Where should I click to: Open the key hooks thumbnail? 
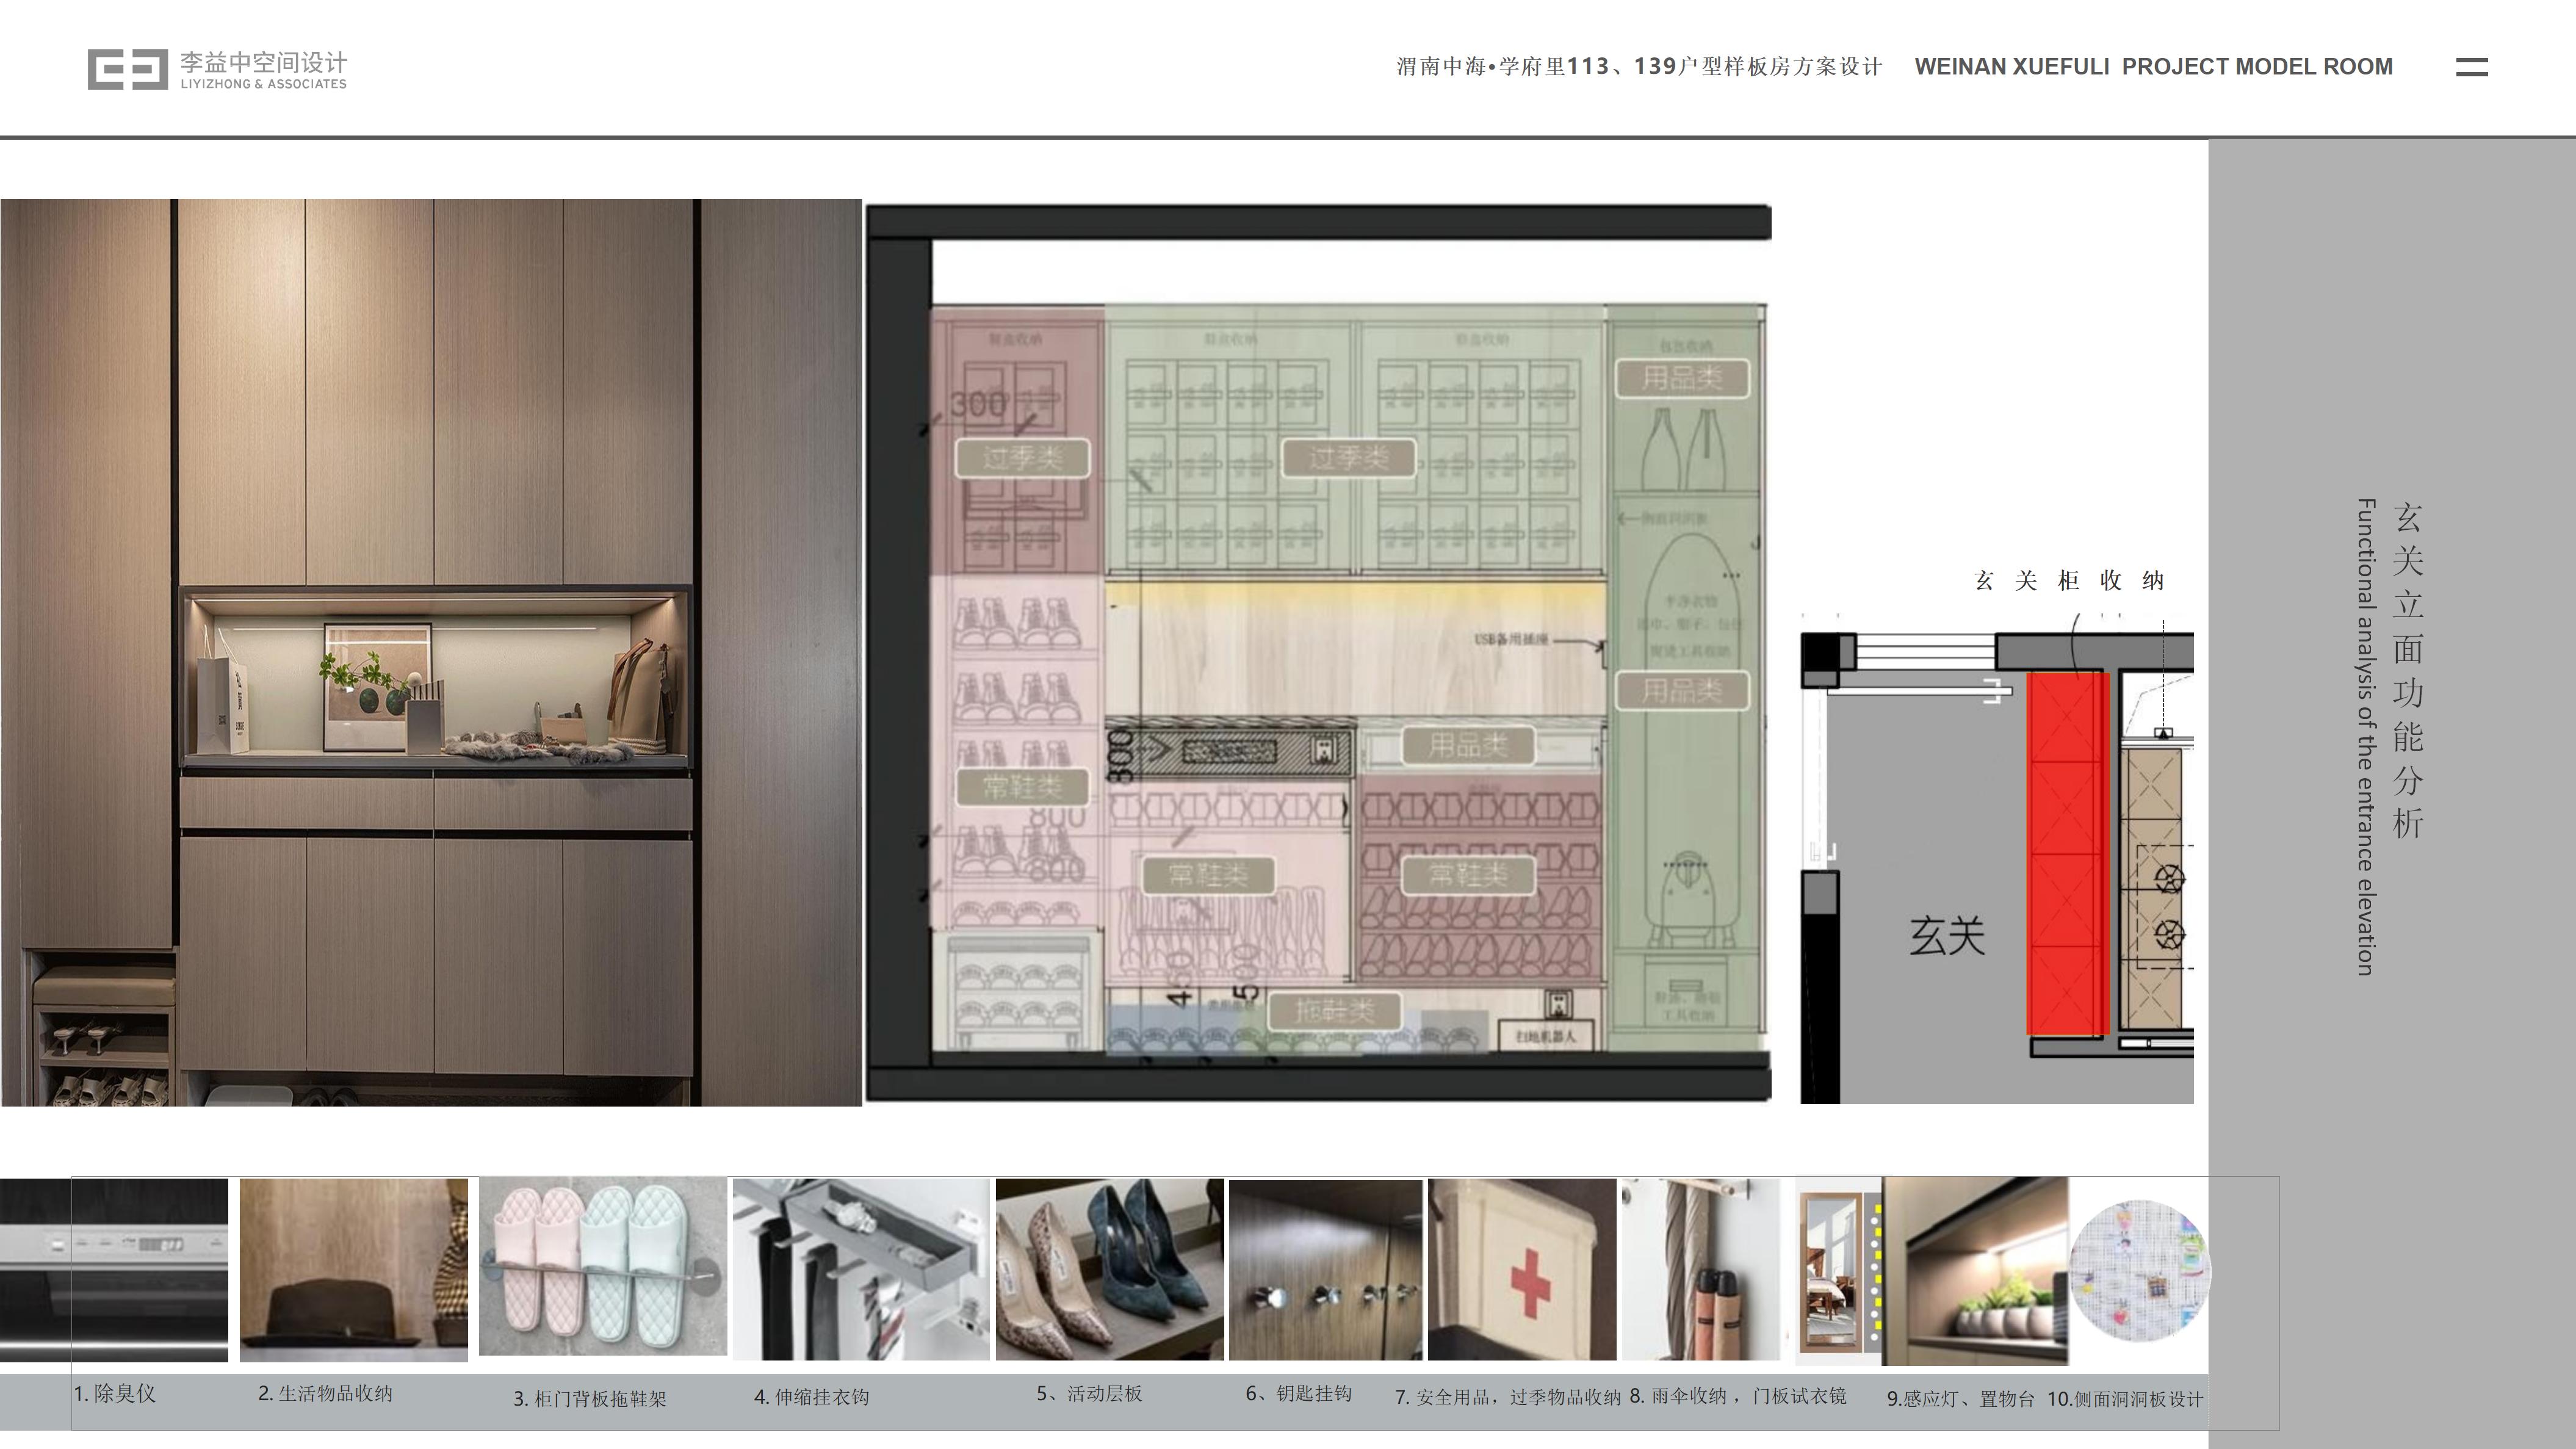point(1325,1269)
